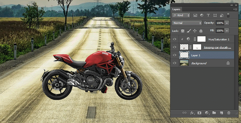Delete layer trash icon
The height and width of the screenshot is (123, 241).
click(x=229, y=113)
